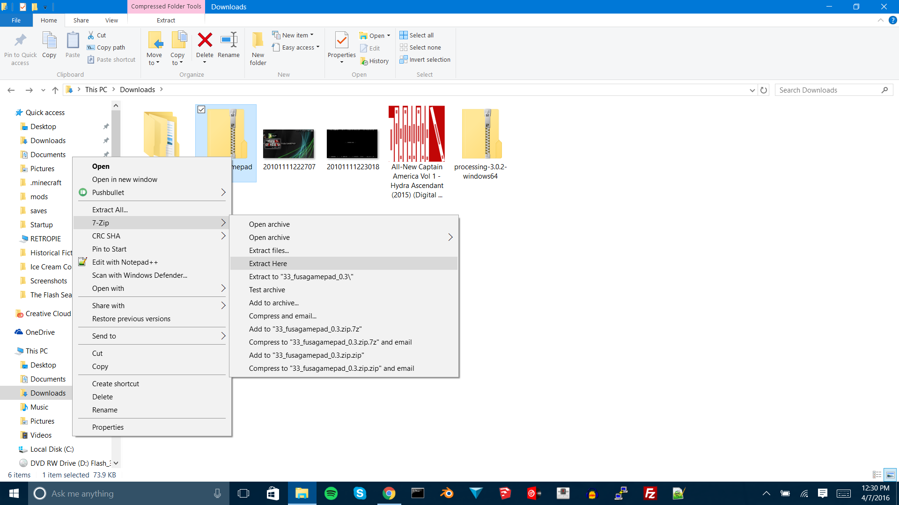Open the View ribbon tab
Screen dimensions: 899x505
coord(111,20)
